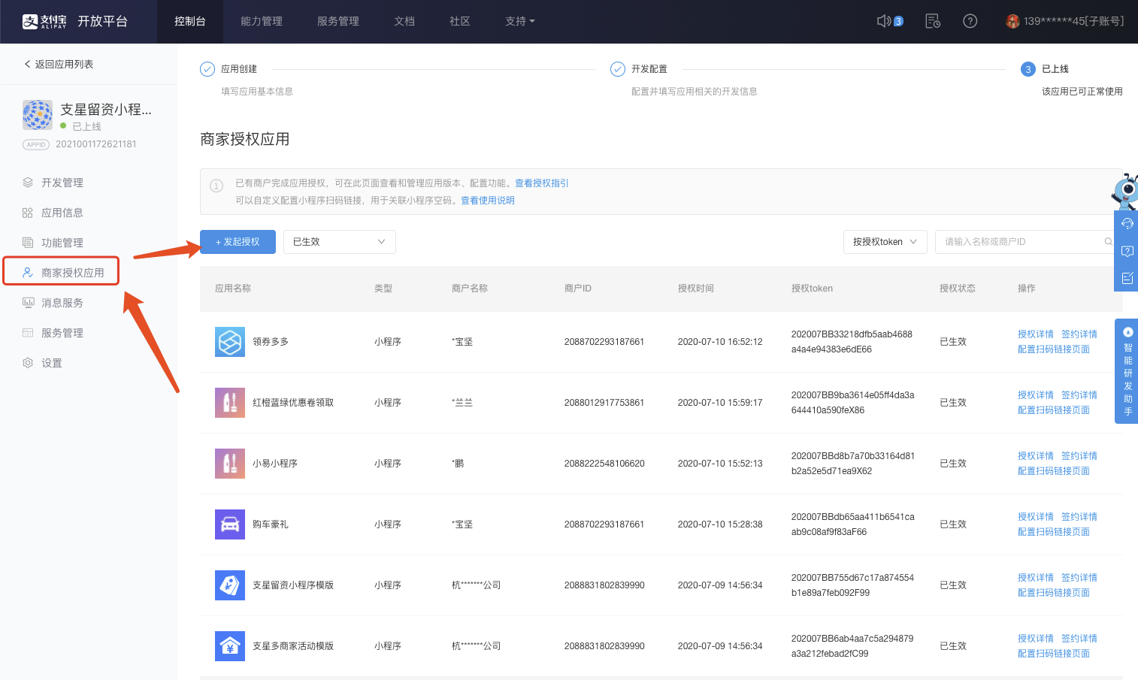Select the 领券多多 app icon
The height and width of the screenshot is (680, 1138).
point(230,342)
